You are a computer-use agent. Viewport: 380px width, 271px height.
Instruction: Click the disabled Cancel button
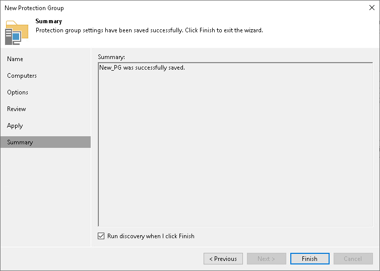click(x=353, y=259)
